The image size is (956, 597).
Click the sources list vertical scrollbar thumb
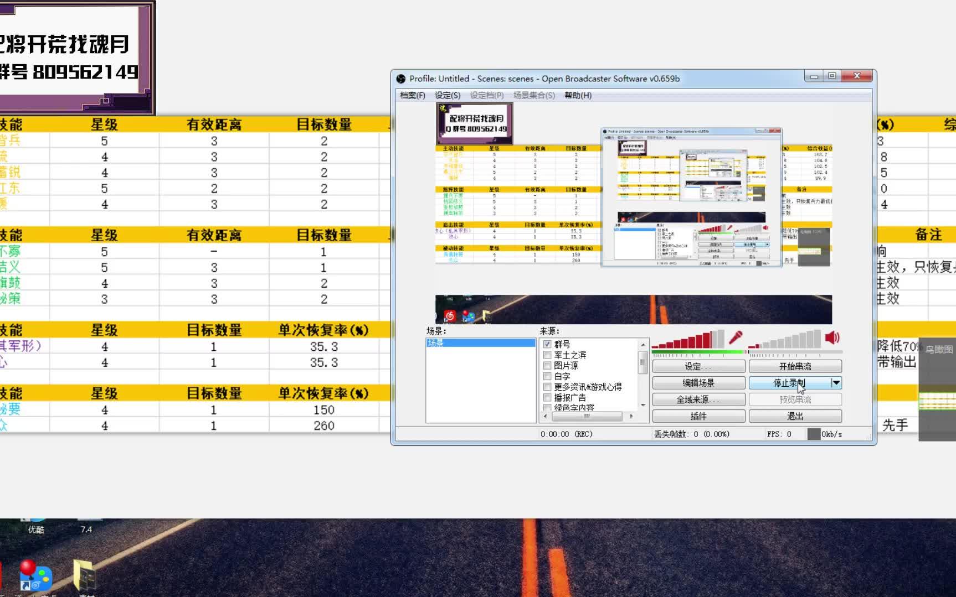643,362
